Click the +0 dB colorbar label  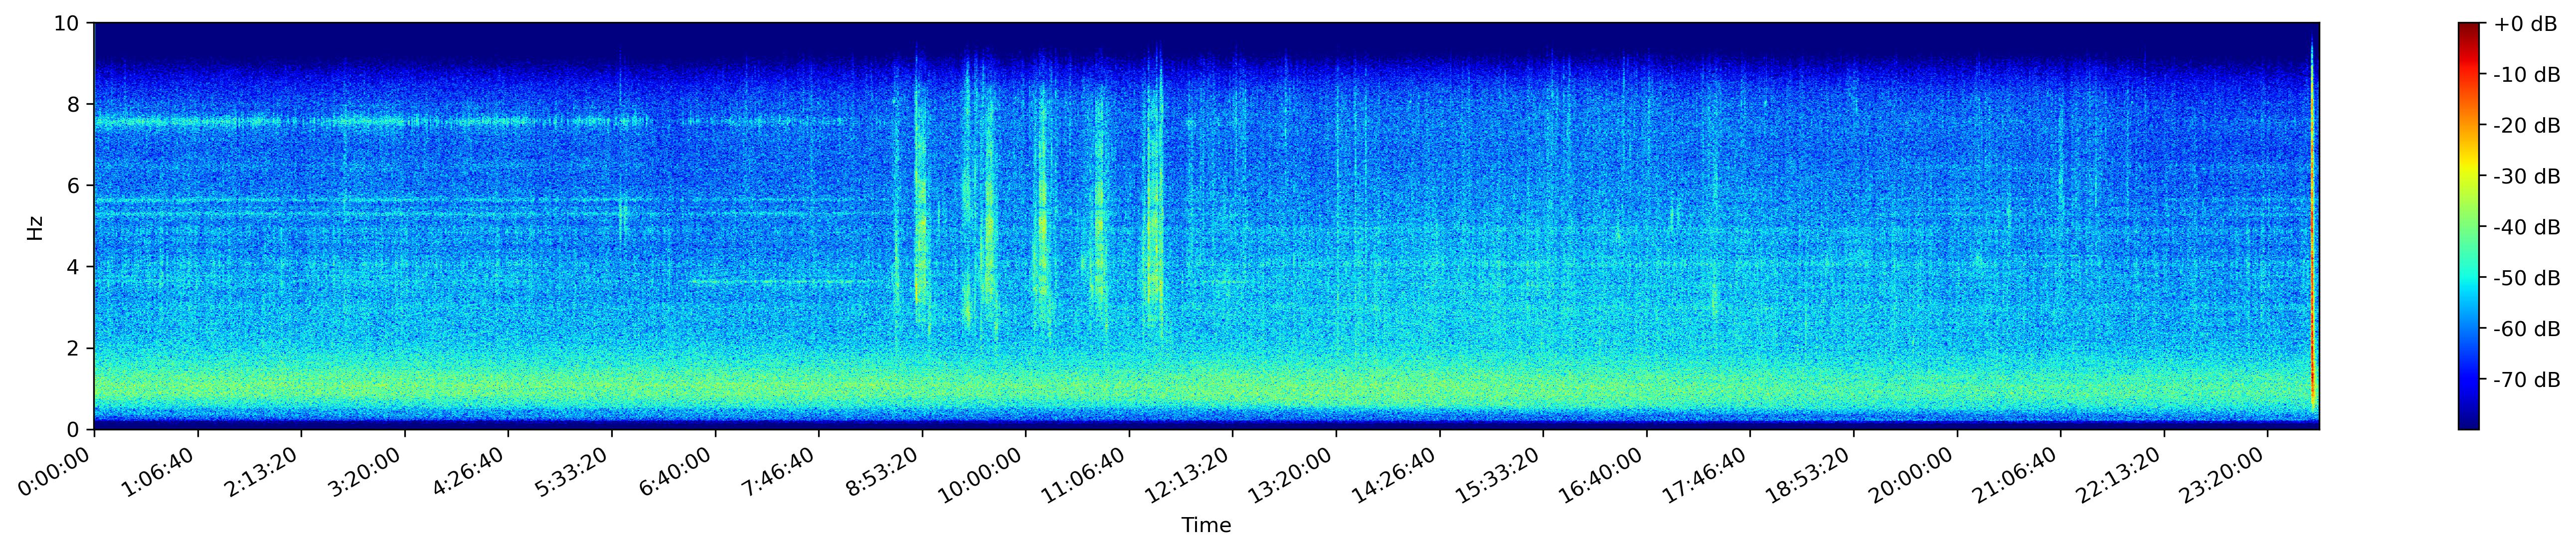point(2525,24)
